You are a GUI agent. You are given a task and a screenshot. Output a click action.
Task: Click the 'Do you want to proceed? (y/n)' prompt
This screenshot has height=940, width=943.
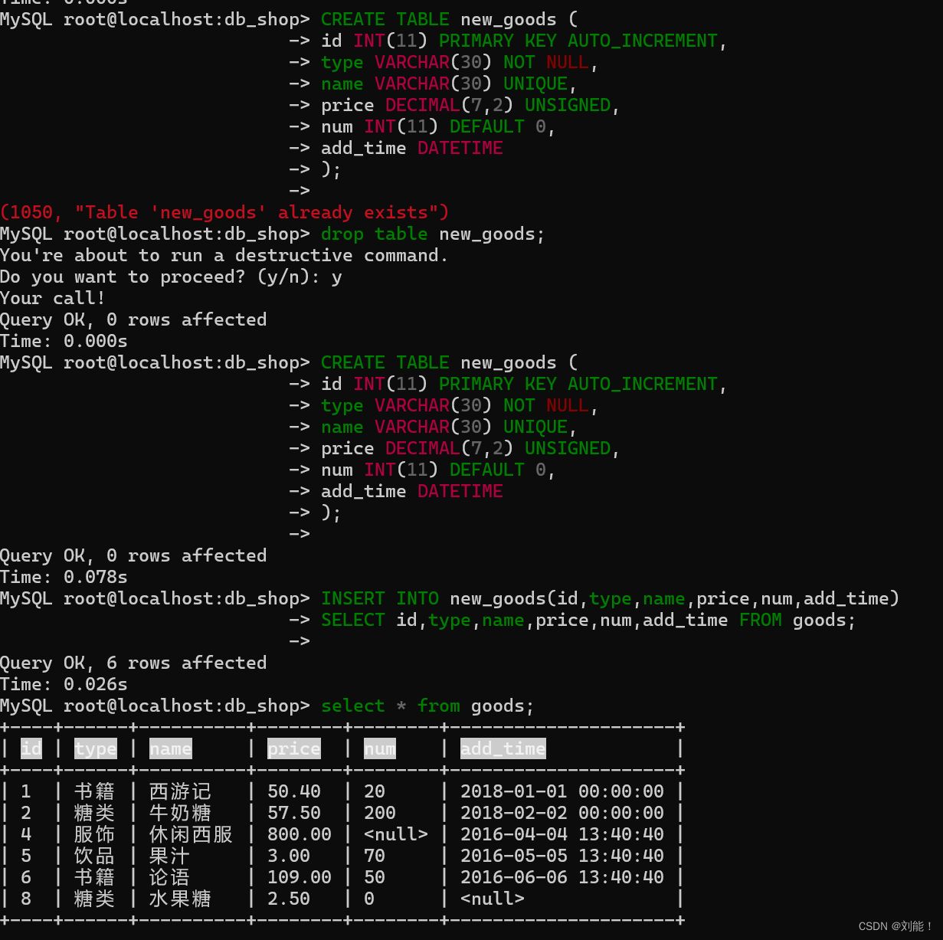(159, 277)
